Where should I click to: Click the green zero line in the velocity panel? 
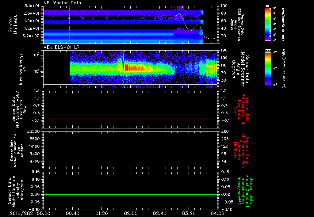click(x=131, y=194)
